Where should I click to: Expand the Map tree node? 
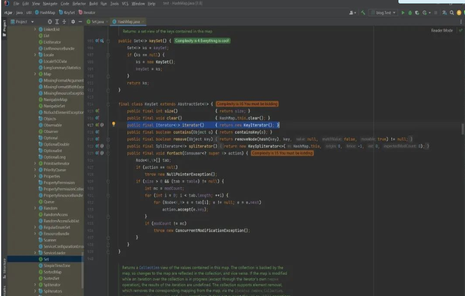pos(35,74)
